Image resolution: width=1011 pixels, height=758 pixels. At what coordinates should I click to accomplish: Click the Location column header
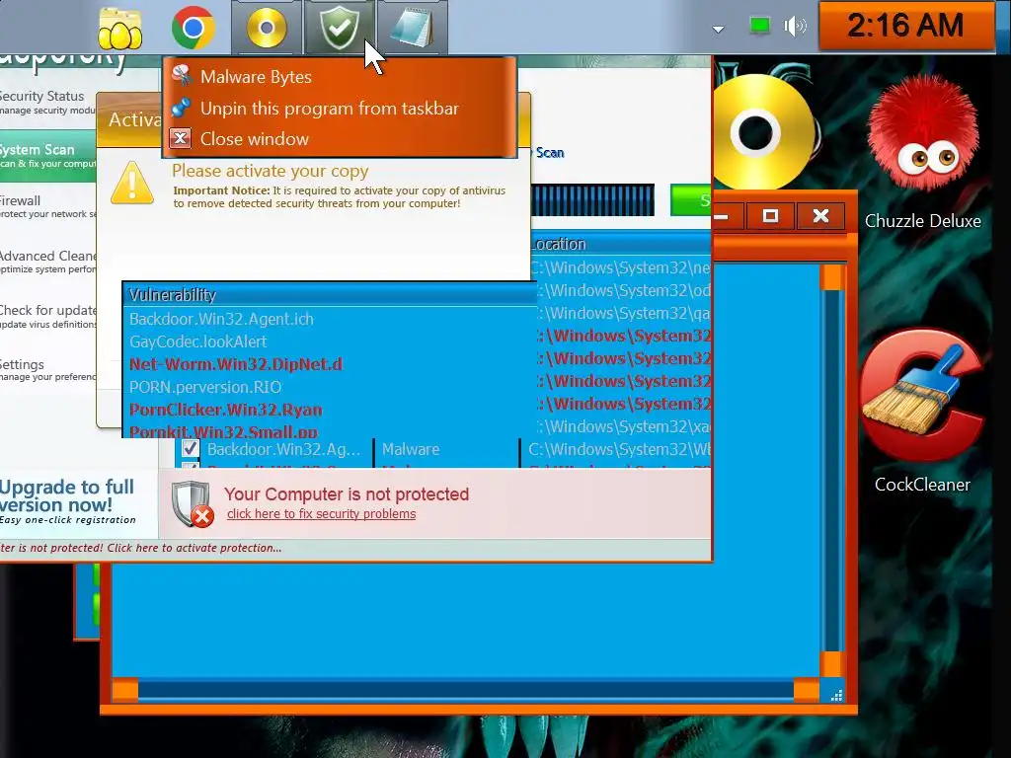click(x=621, y=244)
